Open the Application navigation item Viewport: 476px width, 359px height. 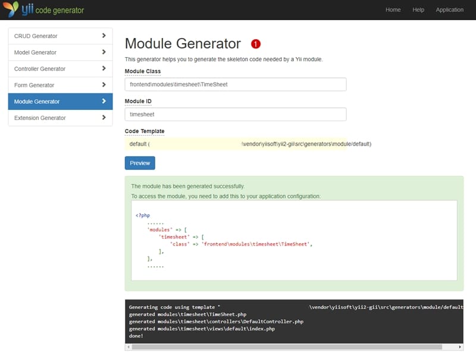[450, 10]
